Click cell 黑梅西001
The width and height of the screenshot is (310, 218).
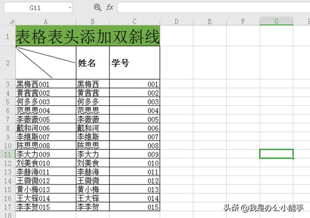click(x=46, y=84)
